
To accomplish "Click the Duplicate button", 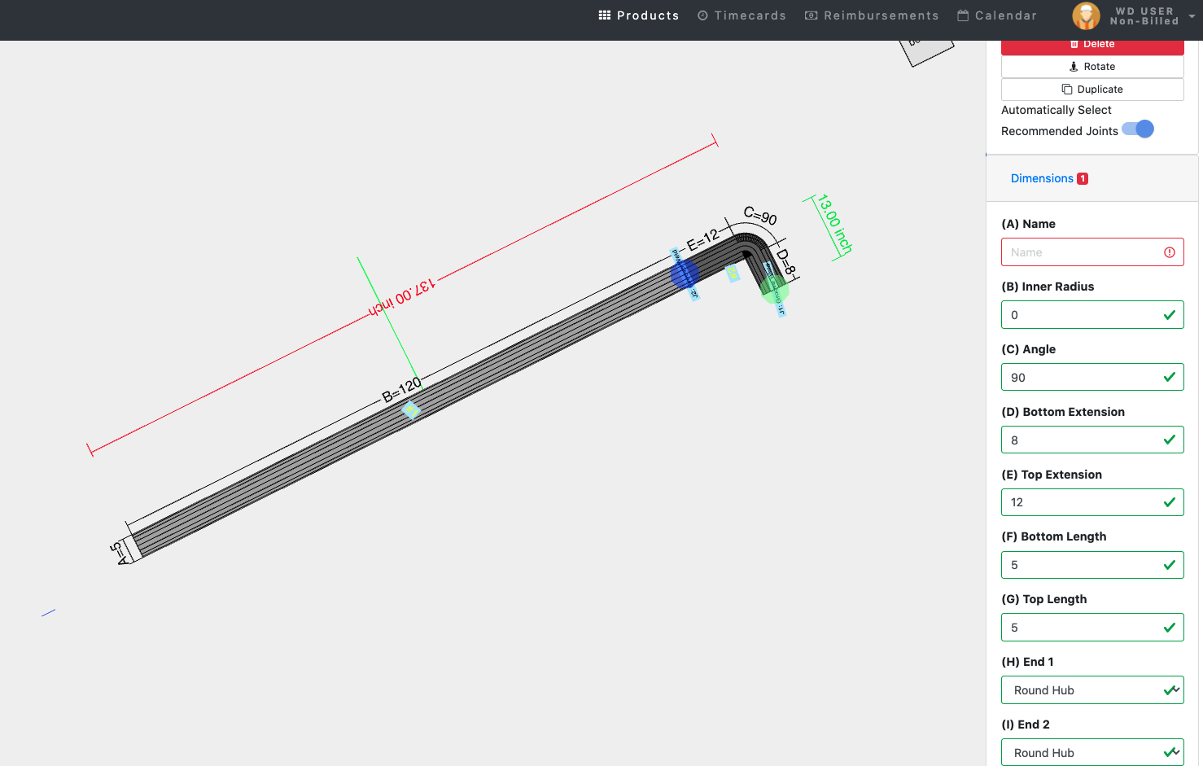I will click(x=1092, y=89).
